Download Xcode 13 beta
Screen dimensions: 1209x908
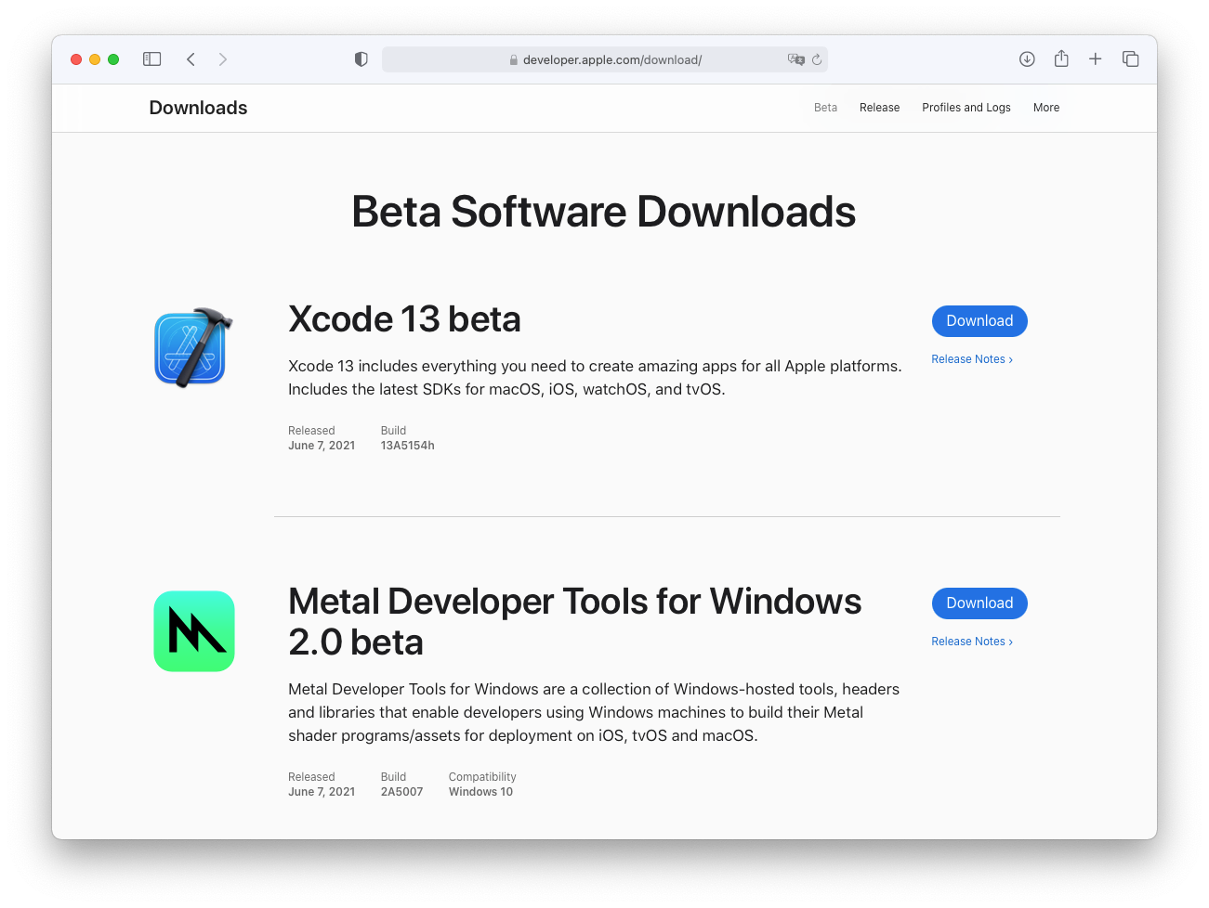click(x=979, y=321)
